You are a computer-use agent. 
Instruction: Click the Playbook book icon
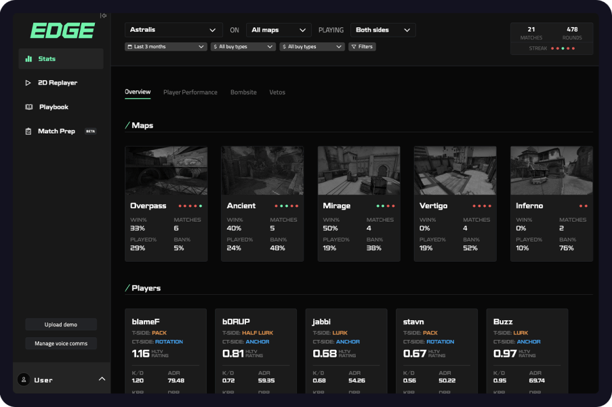point(28,107)
